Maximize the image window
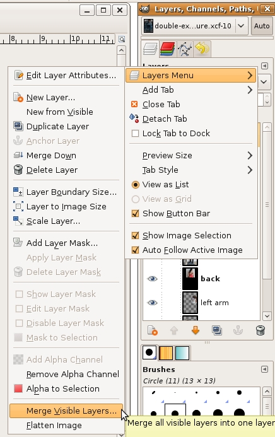The width and height of the screenshot is (275, 437). (x=103, y=10)
